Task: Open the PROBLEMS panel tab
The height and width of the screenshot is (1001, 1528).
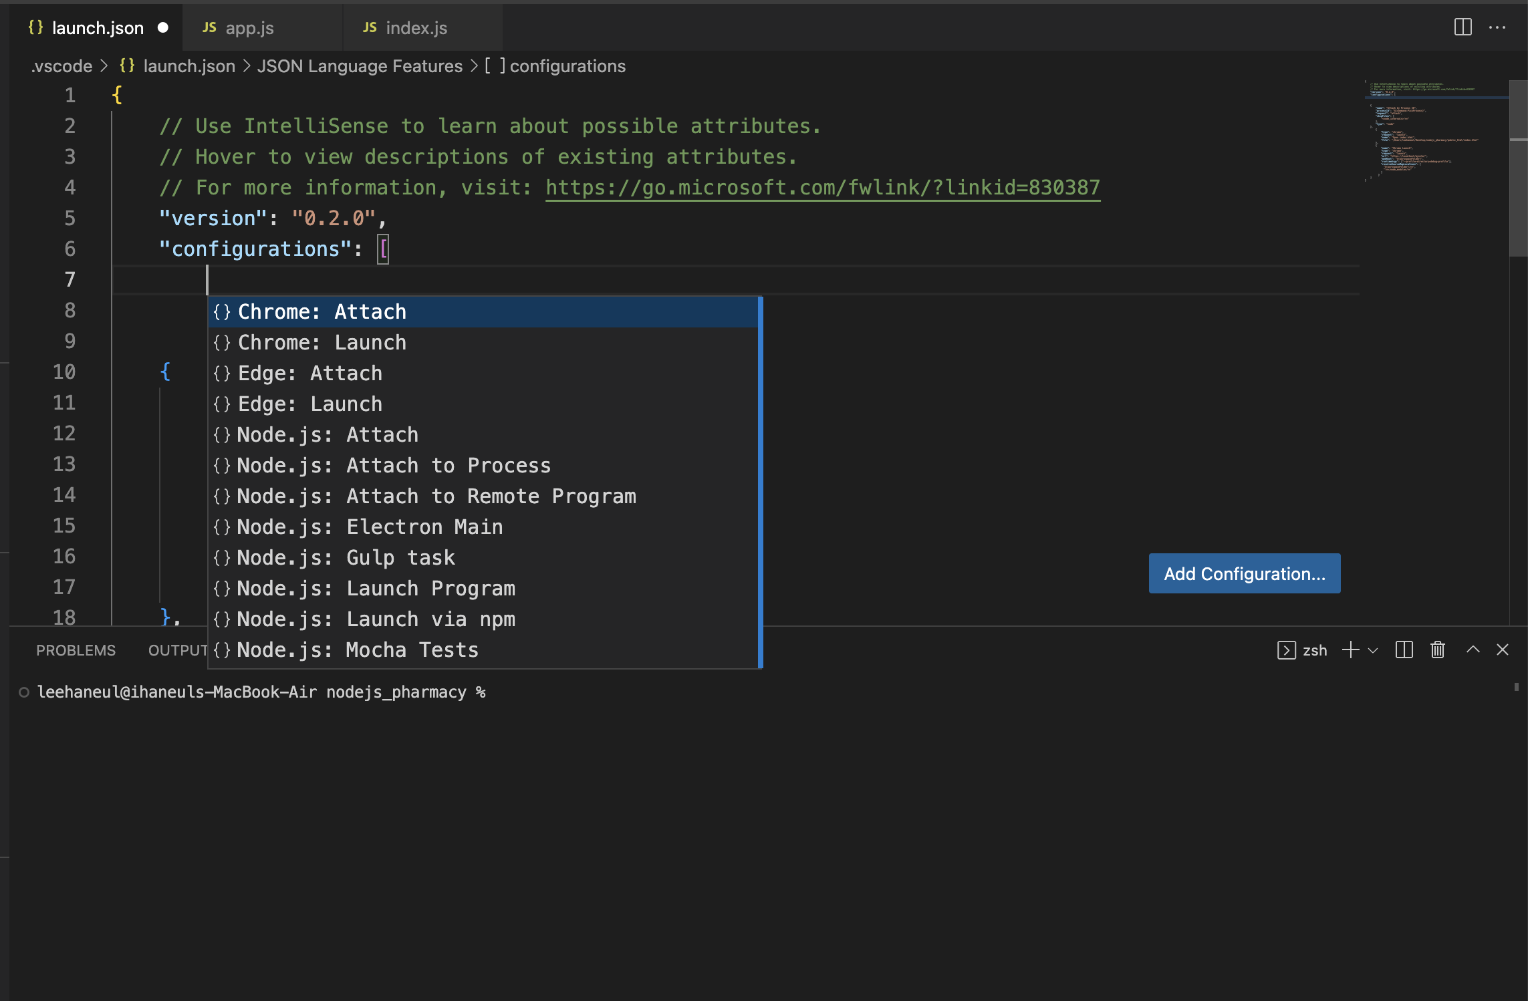Action: [76, 650]
